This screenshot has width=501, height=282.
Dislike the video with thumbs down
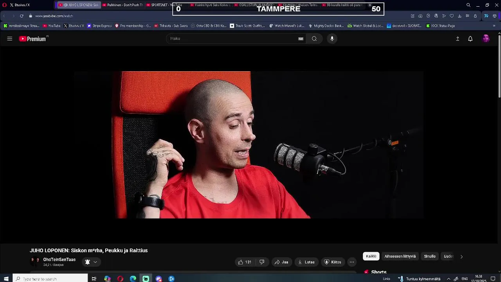pos(262,262)
